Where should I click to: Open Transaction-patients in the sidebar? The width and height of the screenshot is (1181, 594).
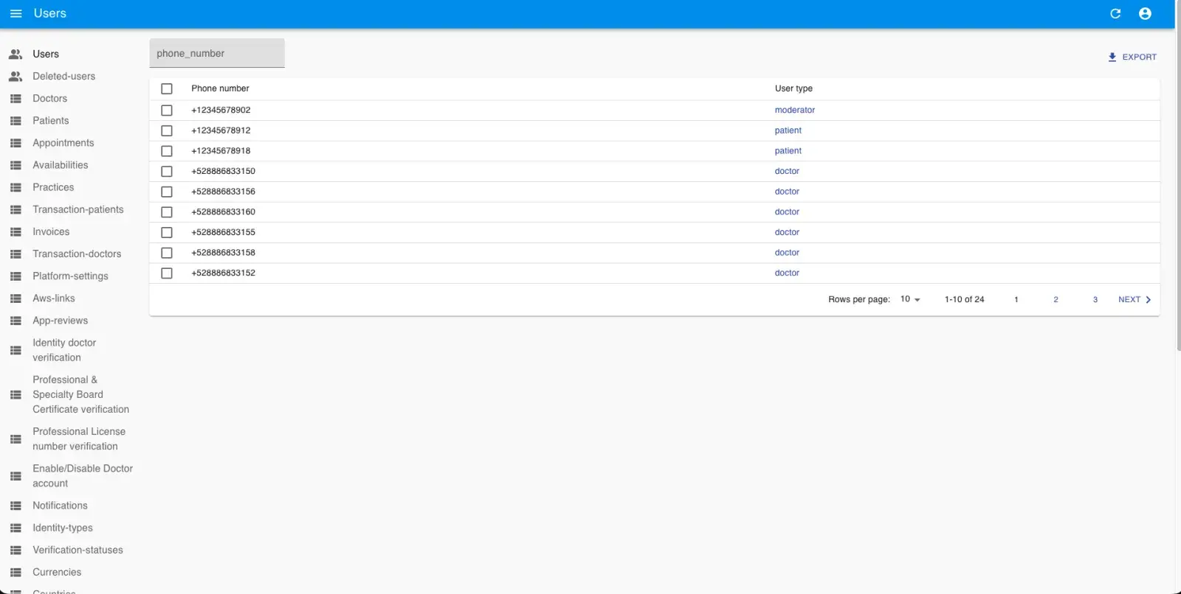(x=78, y=209)
